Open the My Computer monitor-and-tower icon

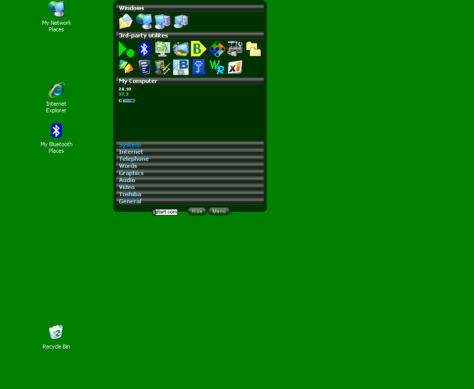163,21
